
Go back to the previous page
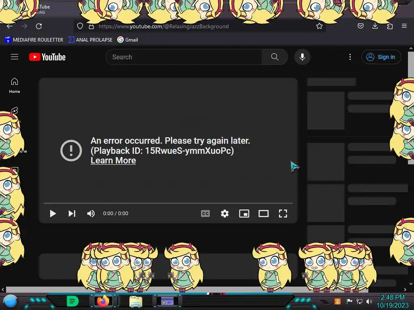(x=10, y=26)
